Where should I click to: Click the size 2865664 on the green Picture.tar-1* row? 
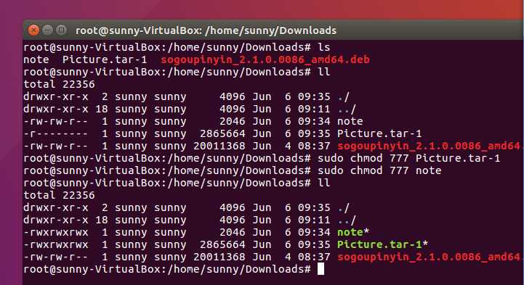(x=222, y=244)
